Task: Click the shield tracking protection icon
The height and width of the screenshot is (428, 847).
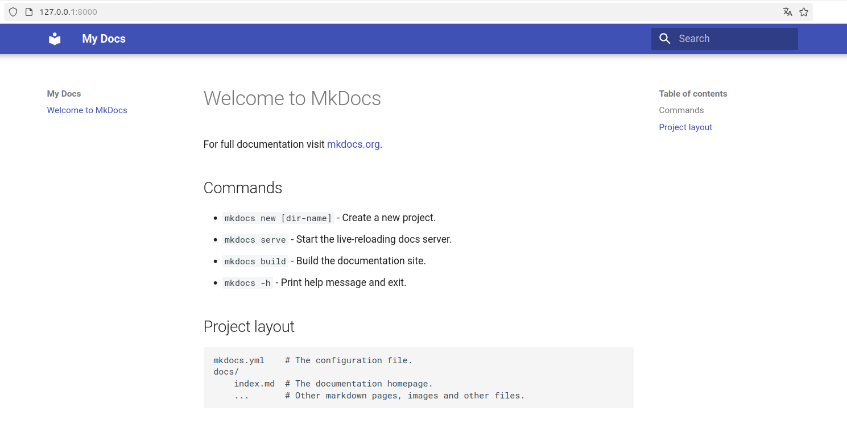Action: [x=13, y=12]
